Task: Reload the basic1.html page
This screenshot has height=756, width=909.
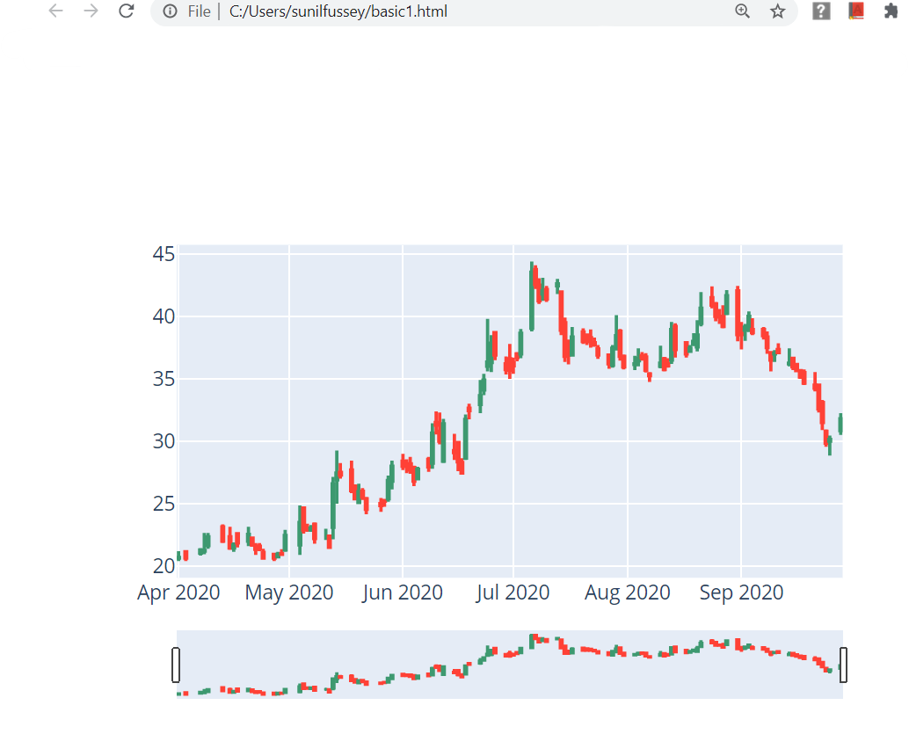Action: 126,11
